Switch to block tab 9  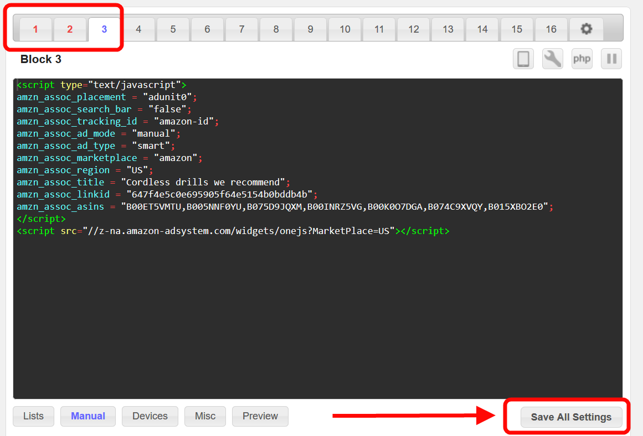[x=311, y=29]
